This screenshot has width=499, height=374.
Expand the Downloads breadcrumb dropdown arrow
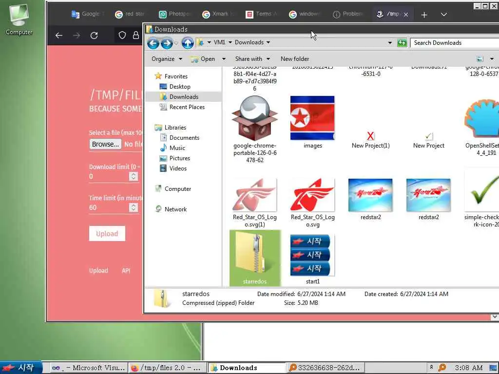tap(269, 42)
